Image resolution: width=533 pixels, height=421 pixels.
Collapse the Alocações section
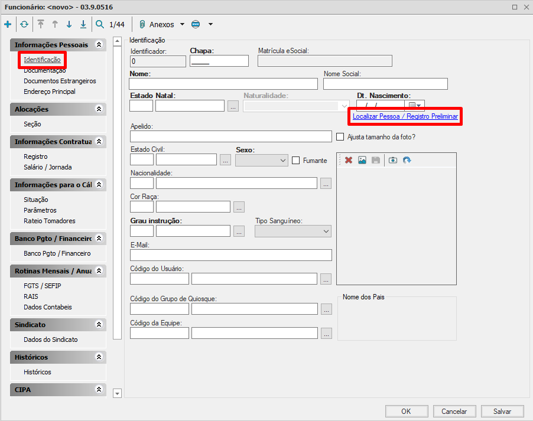click(x=99, y=109)
